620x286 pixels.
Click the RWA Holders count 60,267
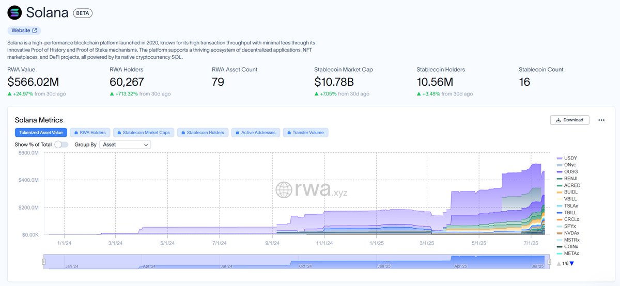127,82
